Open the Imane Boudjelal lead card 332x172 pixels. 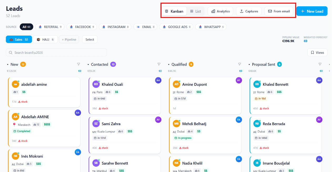(285, 164)
